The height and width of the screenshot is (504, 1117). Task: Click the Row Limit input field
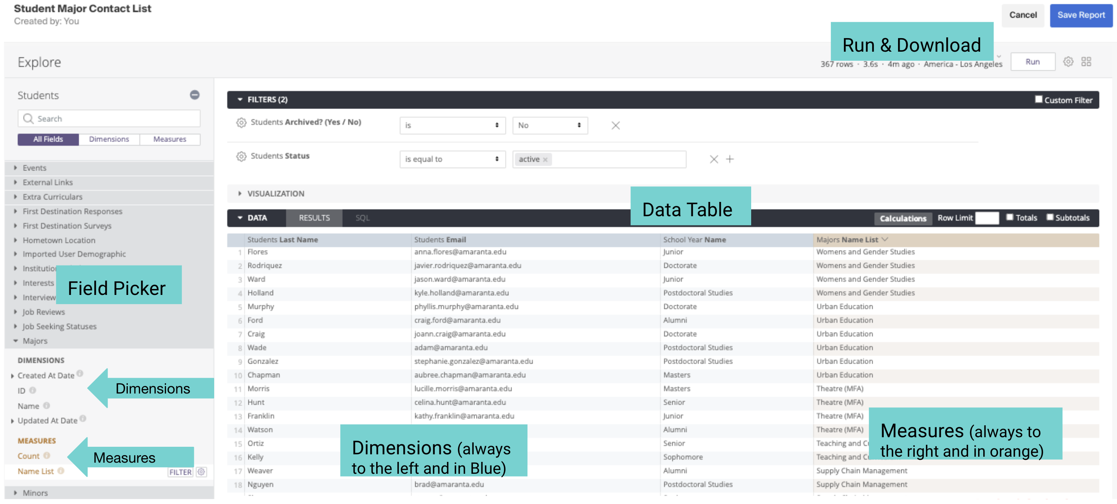[x=987, y=218]
